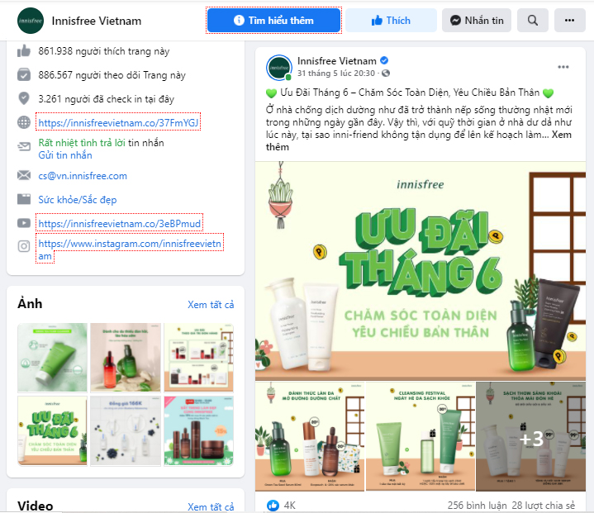Open green cleanser tube photo thumbnail
Image resolution: width=594 pixels, height=513 pixels.
coord(52,357)
